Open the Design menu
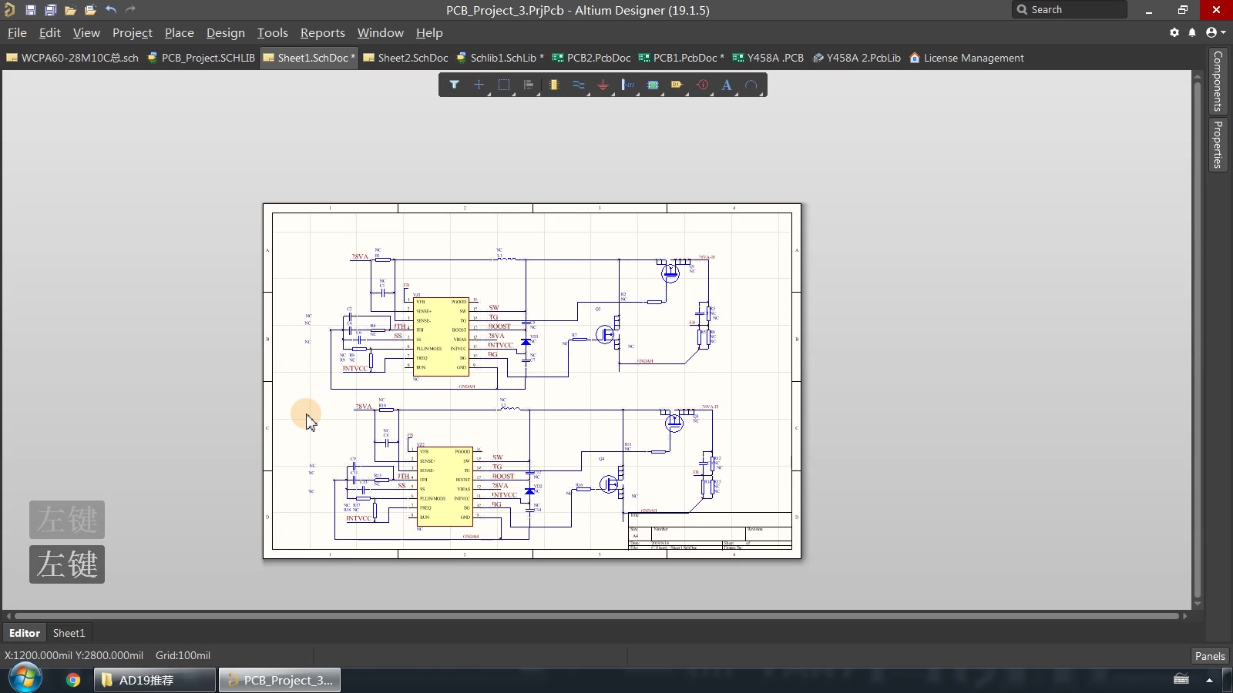The image size is (1233, 693). point(225,32)
